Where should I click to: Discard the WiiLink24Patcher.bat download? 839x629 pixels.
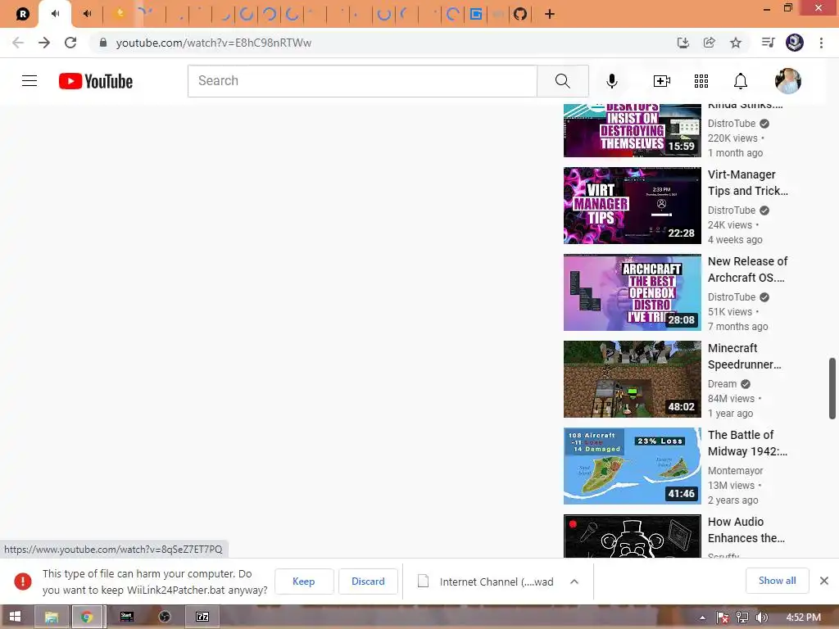coord(368,581)
